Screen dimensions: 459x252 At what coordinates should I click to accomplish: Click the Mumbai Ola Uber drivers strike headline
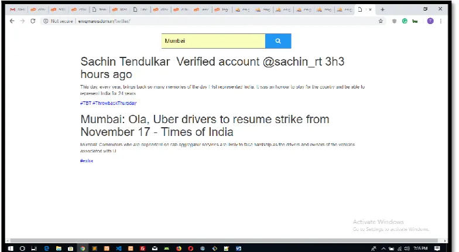[x=205, y=125]
